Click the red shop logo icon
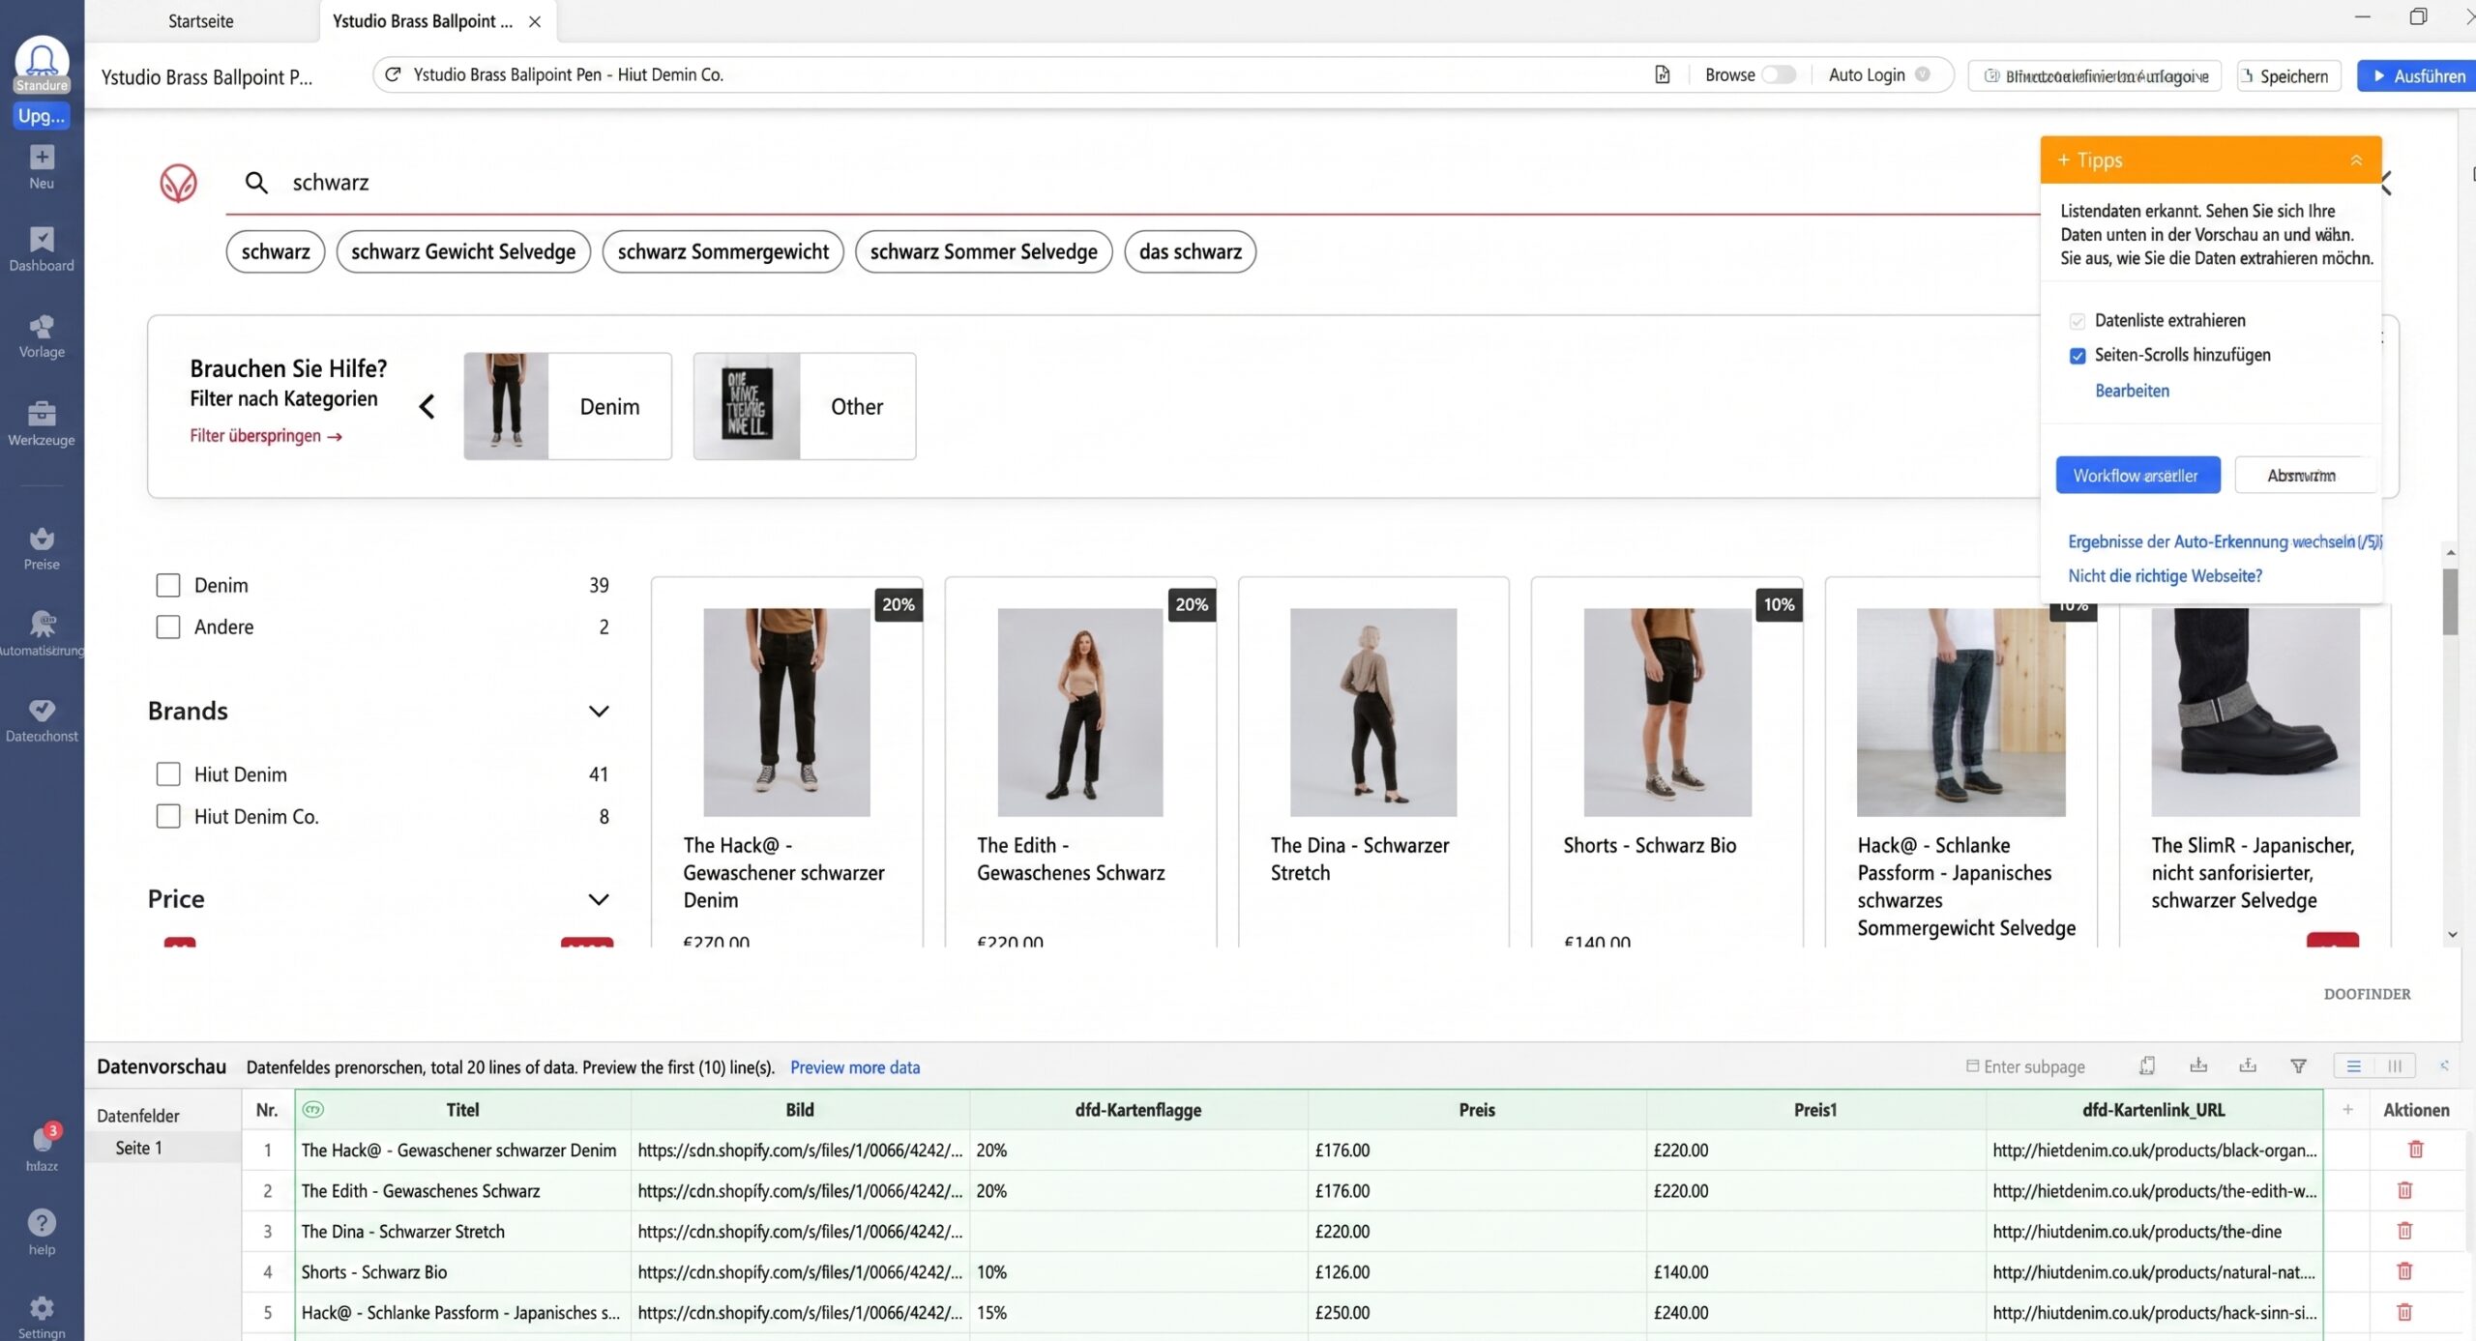Image resolution: width=2476 pixels, height=1341 pixels. click(x=179, y=183)
